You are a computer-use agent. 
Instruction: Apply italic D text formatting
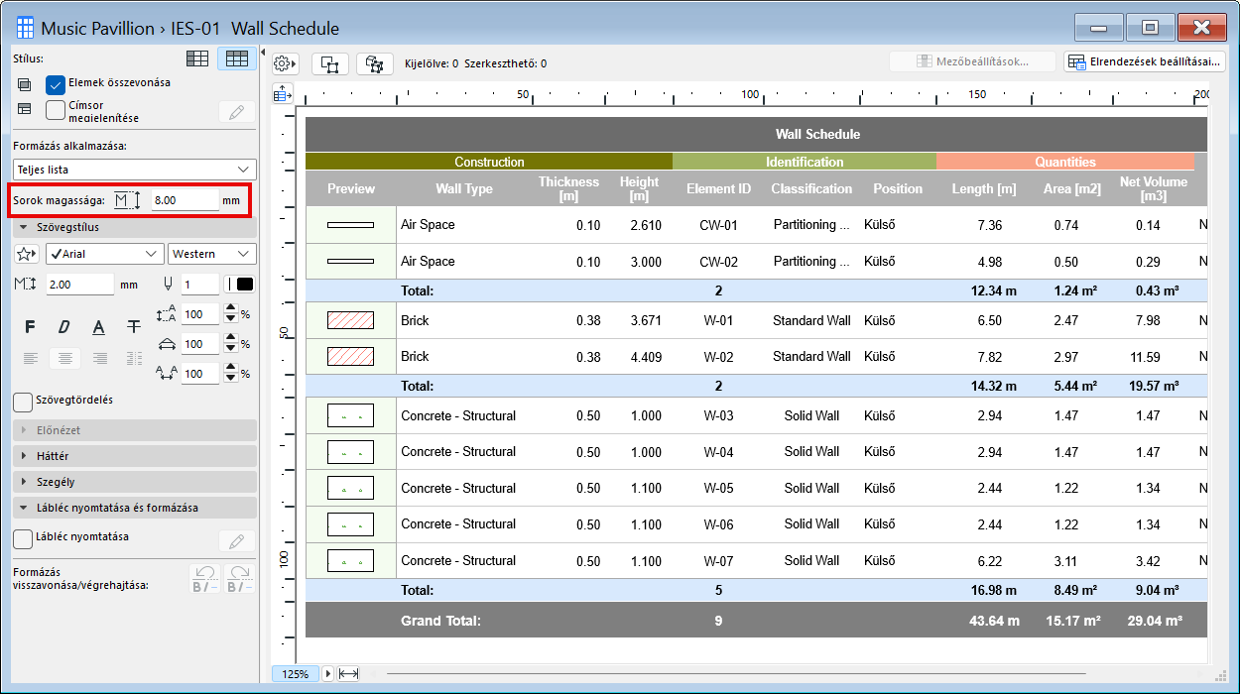[63, 327]
